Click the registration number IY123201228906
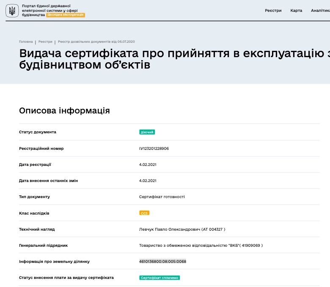This screenshot has width=330, height=287. click(x=154, y=149)
